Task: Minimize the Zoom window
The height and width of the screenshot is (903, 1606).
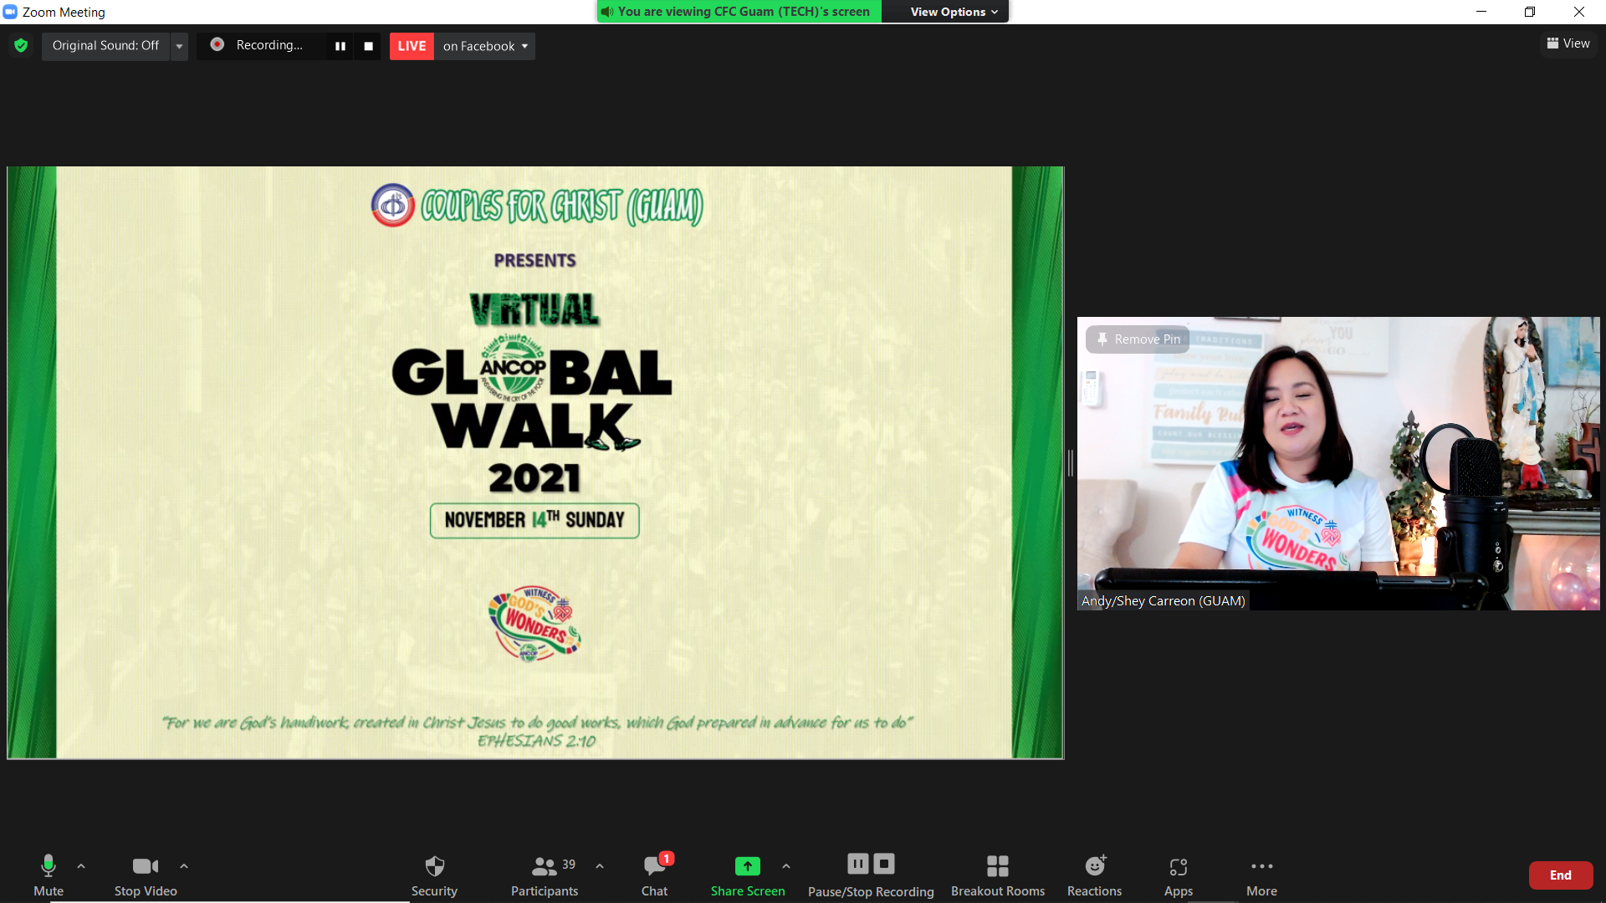Action: point(1481,12)
